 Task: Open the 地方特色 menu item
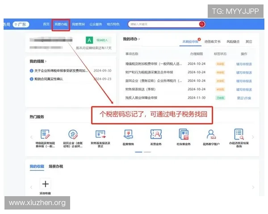click(x=113, y=24)
